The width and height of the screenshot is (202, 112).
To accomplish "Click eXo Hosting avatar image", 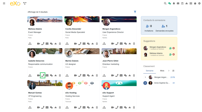I will point(69,86).
